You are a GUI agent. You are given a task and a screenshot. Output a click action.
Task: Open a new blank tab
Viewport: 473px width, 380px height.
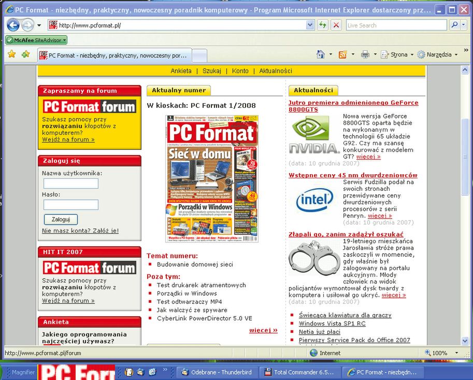pyautogui.click(x=199, y=56)
